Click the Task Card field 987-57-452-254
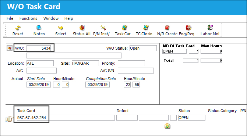The height and width of the screenshot is (136, 247). pos(66,118)
